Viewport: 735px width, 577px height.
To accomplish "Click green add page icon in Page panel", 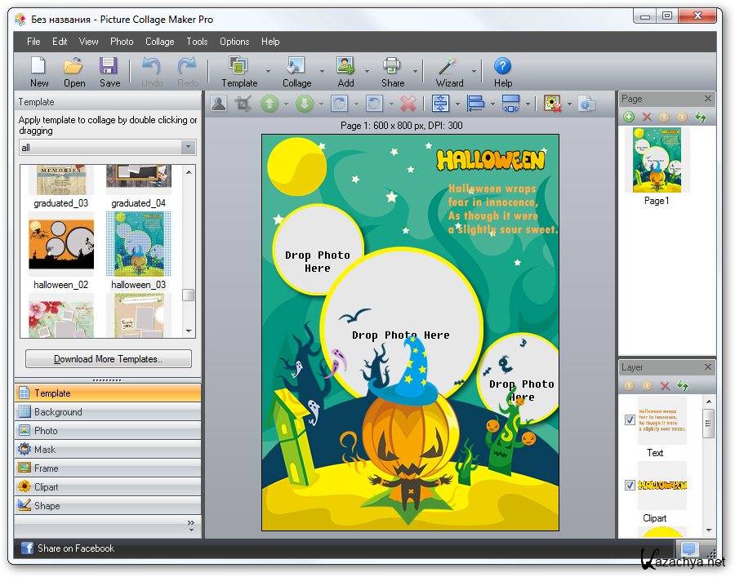I will 629,118.
